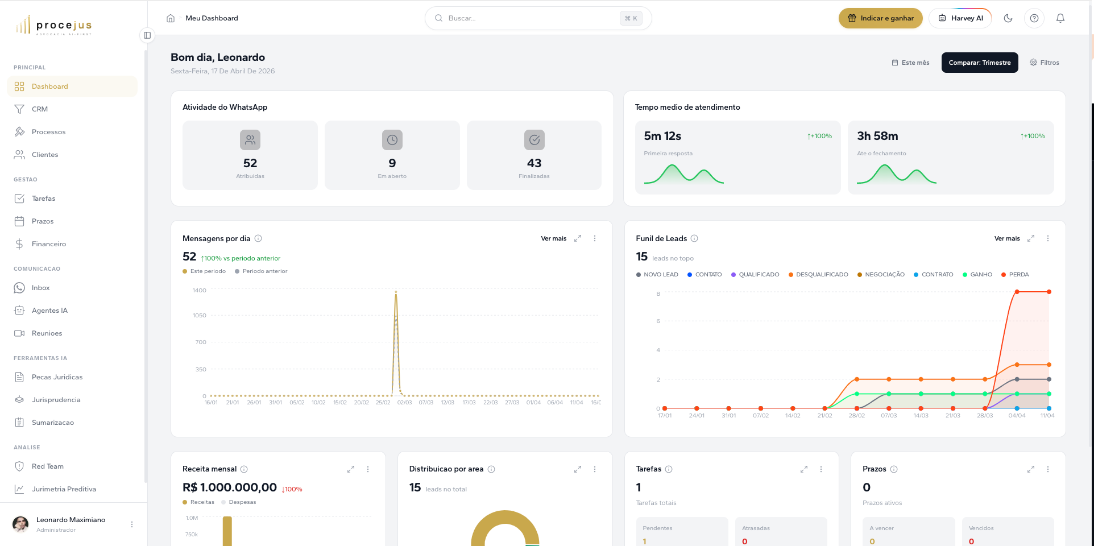Image resolution: width=1094 pixels, height=546 pixels.
Task: Go to Reunioes page
Action: (72, 333)
